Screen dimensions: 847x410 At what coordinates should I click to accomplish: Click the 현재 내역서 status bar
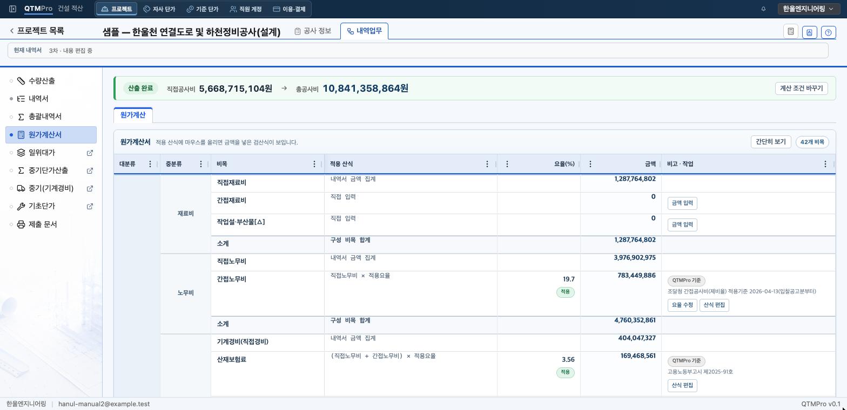pos(418,51)
